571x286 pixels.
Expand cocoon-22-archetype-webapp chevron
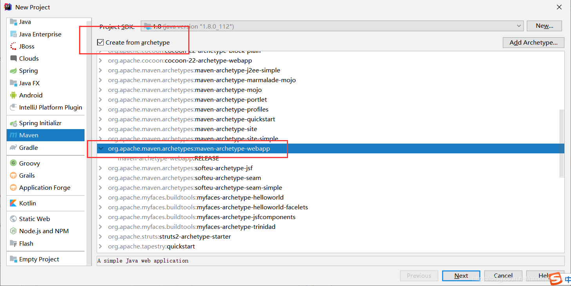click(x=101, y=61)
